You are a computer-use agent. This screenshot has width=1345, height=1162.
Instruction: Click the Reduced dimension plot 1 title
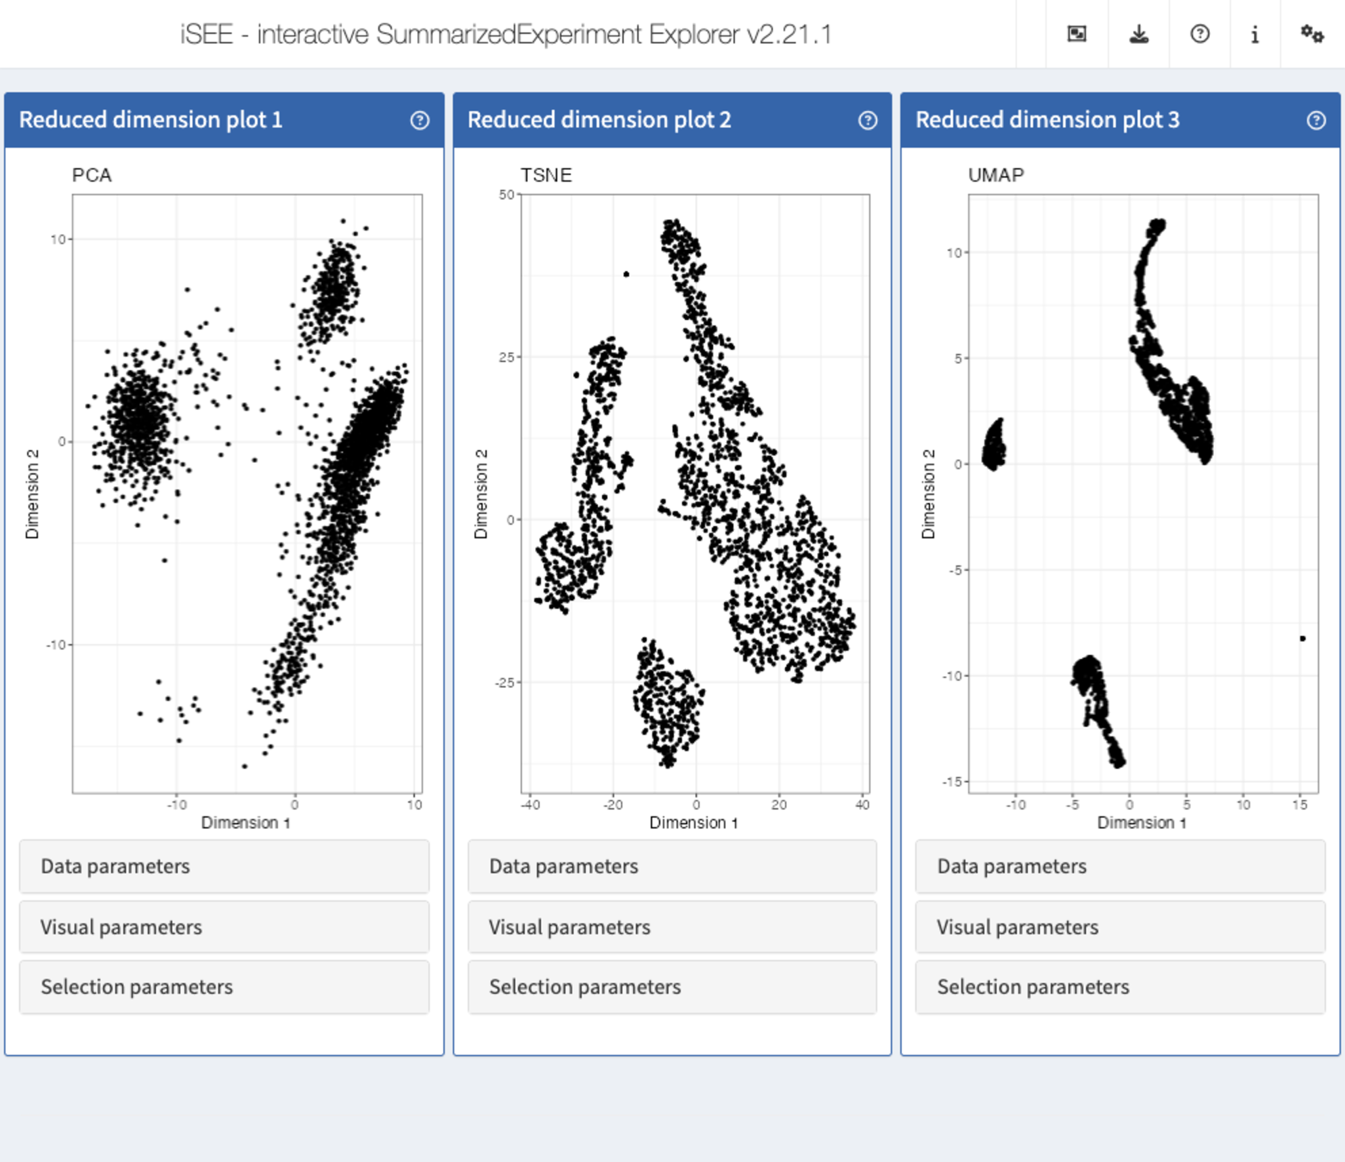click(x=150, y=120)
